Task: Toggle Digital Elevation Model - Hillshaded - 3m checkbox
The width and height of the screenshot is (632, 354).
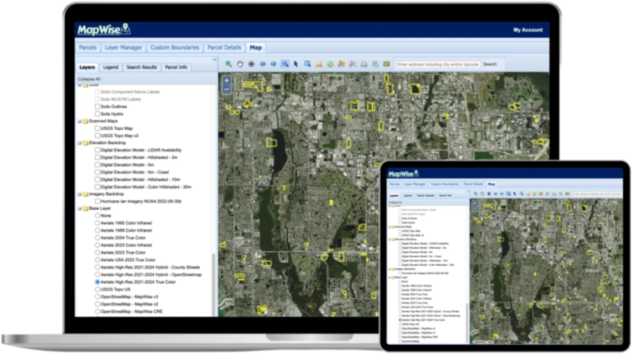Action: [x=97, y=157]
